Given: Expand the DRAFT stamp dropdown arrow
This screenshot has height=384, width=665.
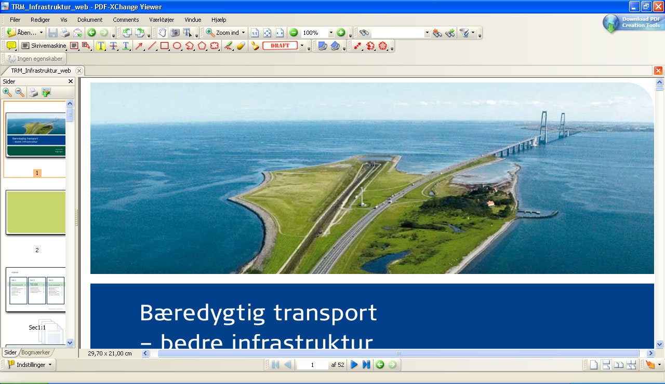Looking at the screenshot, I should 302,46.
